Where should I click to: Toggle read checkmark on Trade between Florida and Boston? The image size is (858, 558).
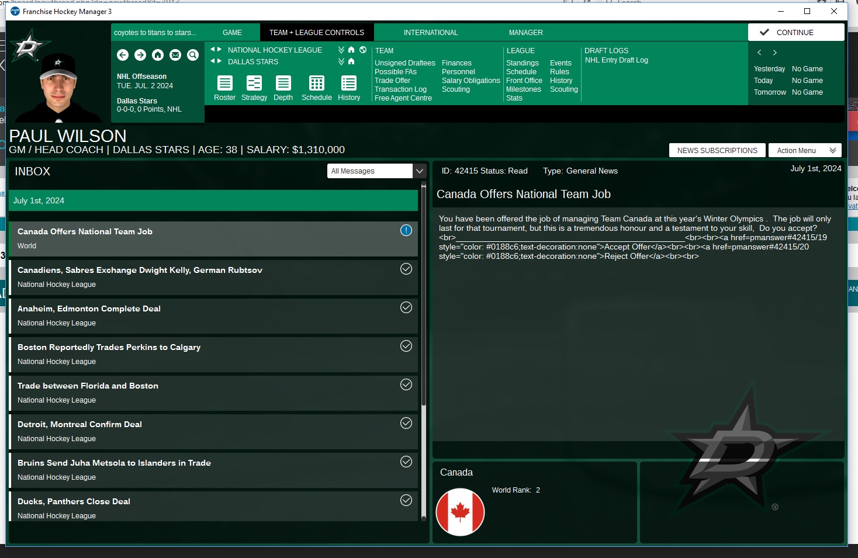pyautogui.click(x=406, y=384)
